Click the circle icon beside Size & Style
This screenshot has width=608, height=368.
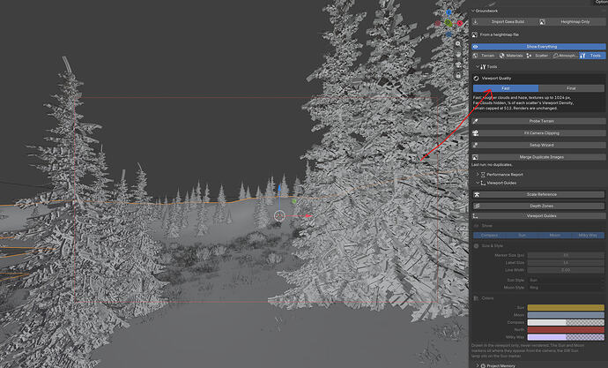(x=476, y=245)
